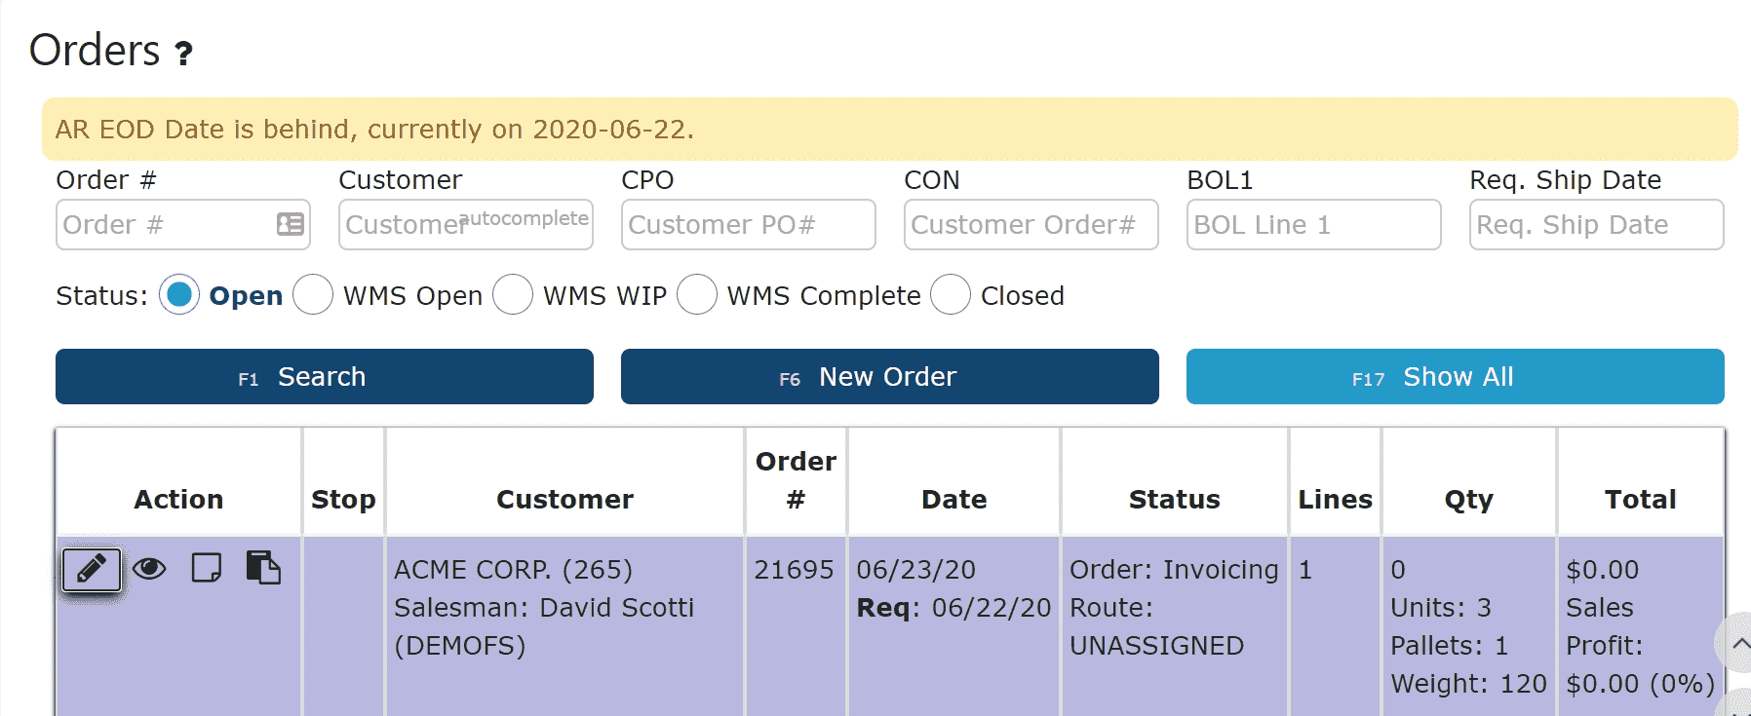Screen dimensions: 1751x716
Task: Set status filter to Closed
Action: 951,294
